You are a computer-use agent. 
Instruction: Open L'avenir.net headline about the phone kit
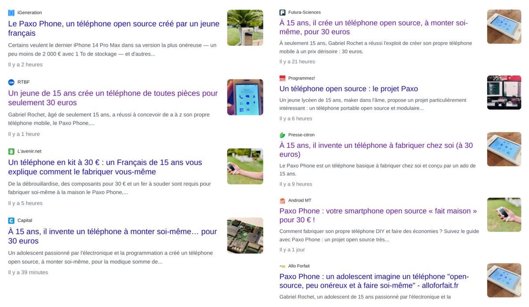[105, 167]
